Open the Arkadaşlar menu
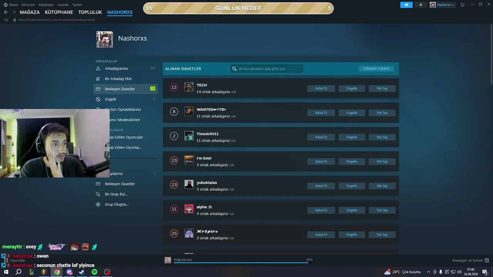Screen dimensions: 493x277 pos(46,5)
